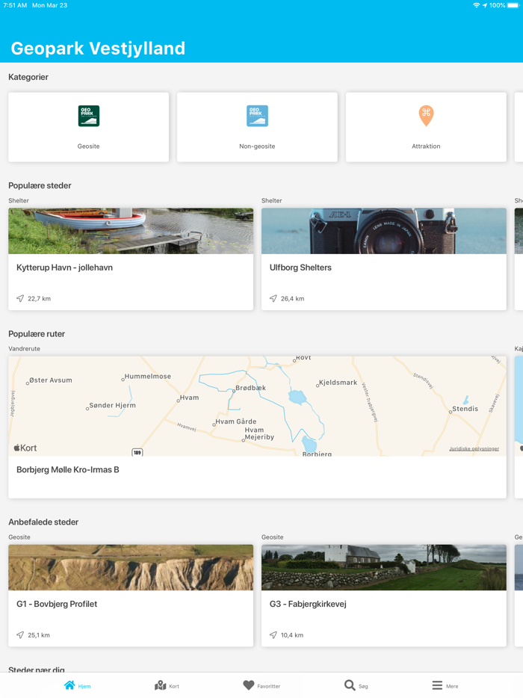Image resolution: width=523 pixels, height=698 pixels.
Task: Tap the 22,7 km distance text
Action: tap(39, 299)
